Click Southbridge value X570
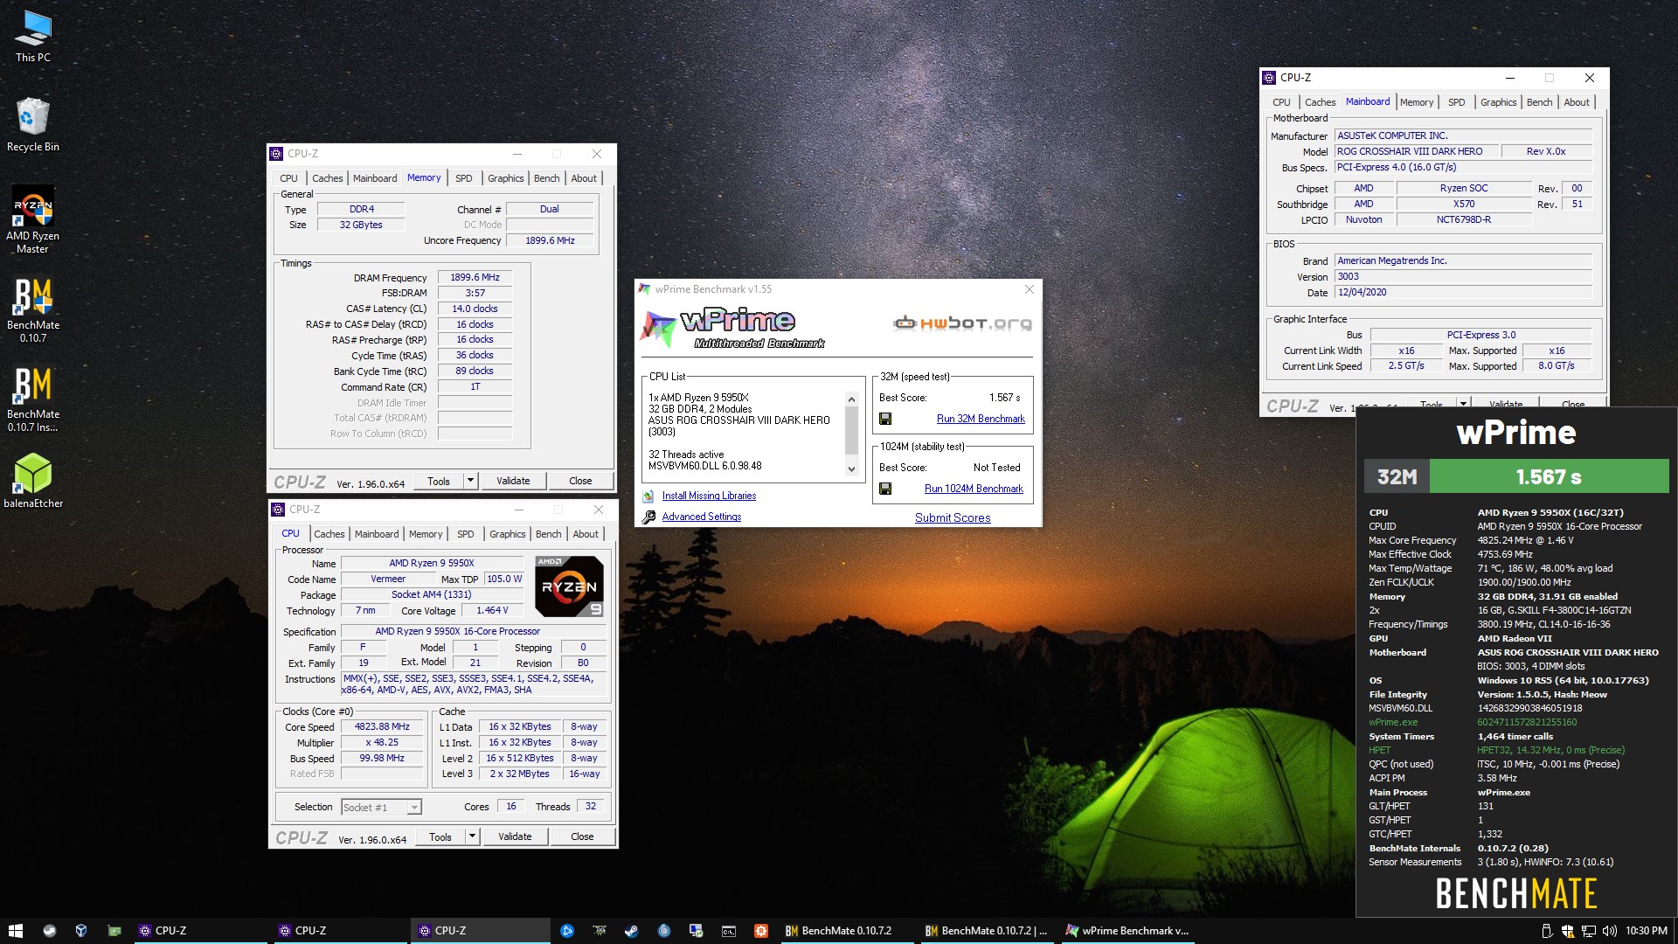Image resolution: width=1678 pixels, height=944 pixels. (1464, 204)
